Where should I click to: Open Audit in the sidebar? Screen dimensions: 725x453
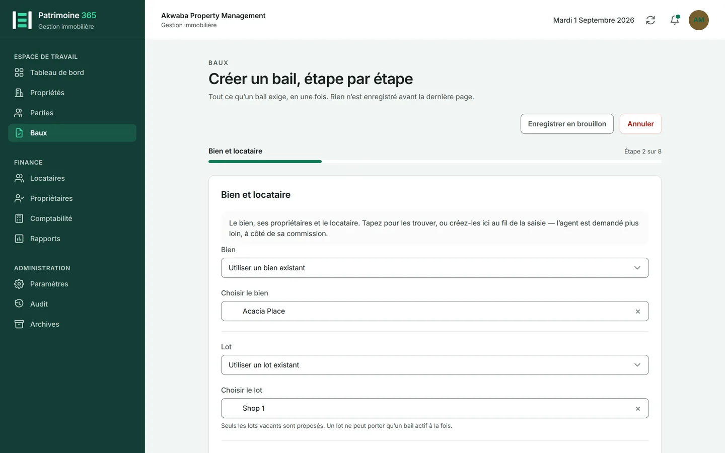[x=72, y=304]
